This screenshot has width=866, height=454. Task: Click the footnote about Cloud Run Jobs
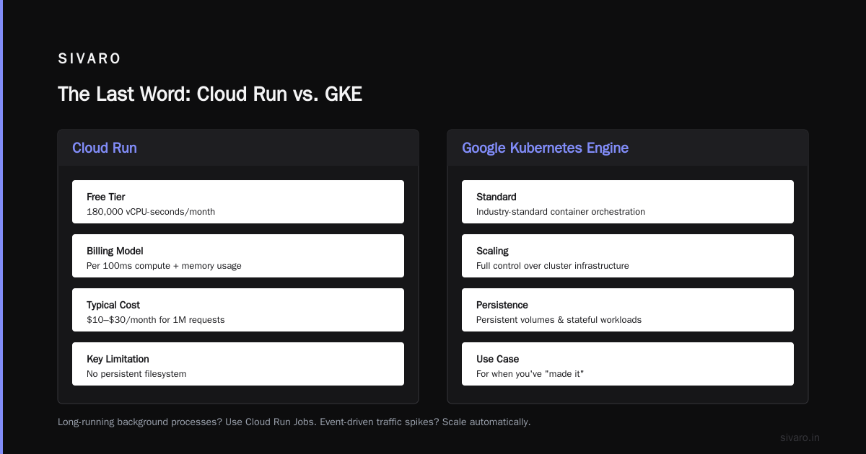(x=294, y=422)
